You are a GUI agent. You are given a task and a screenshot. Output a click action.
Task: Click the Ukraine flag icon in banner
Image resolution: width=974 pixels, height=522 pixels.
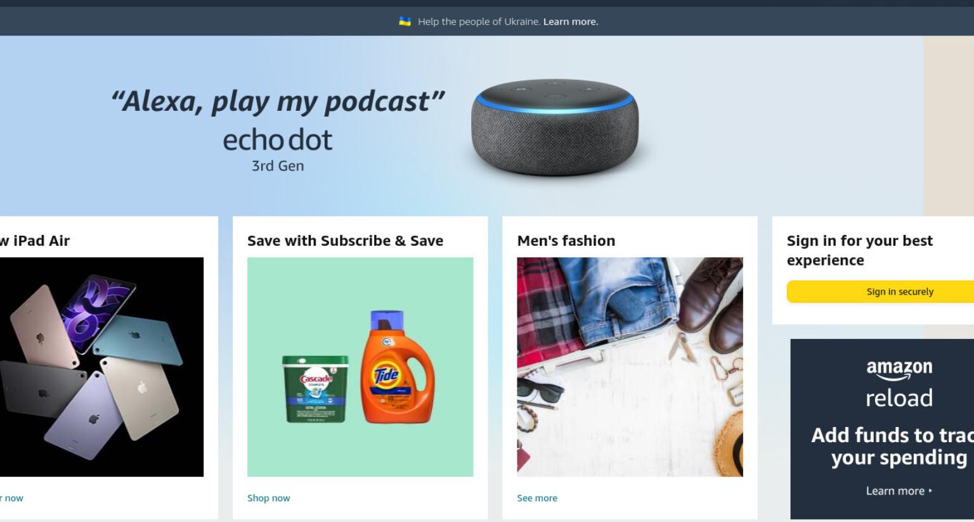coord(405,22)
